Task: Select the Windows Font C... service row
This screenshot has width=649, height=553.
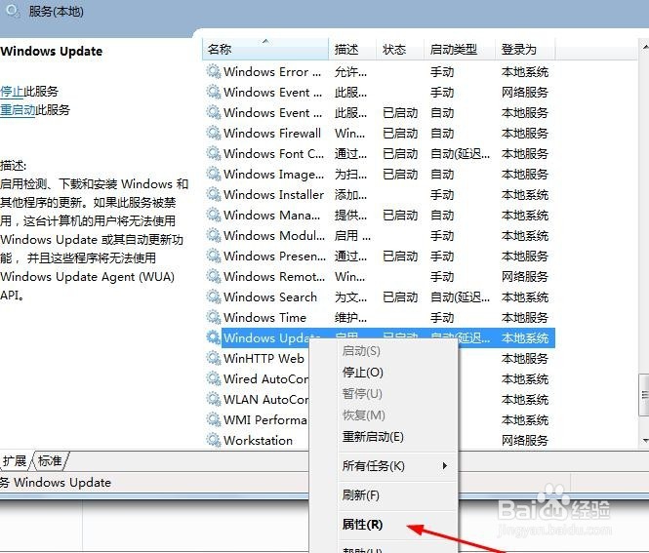Action: coord(379,153)
